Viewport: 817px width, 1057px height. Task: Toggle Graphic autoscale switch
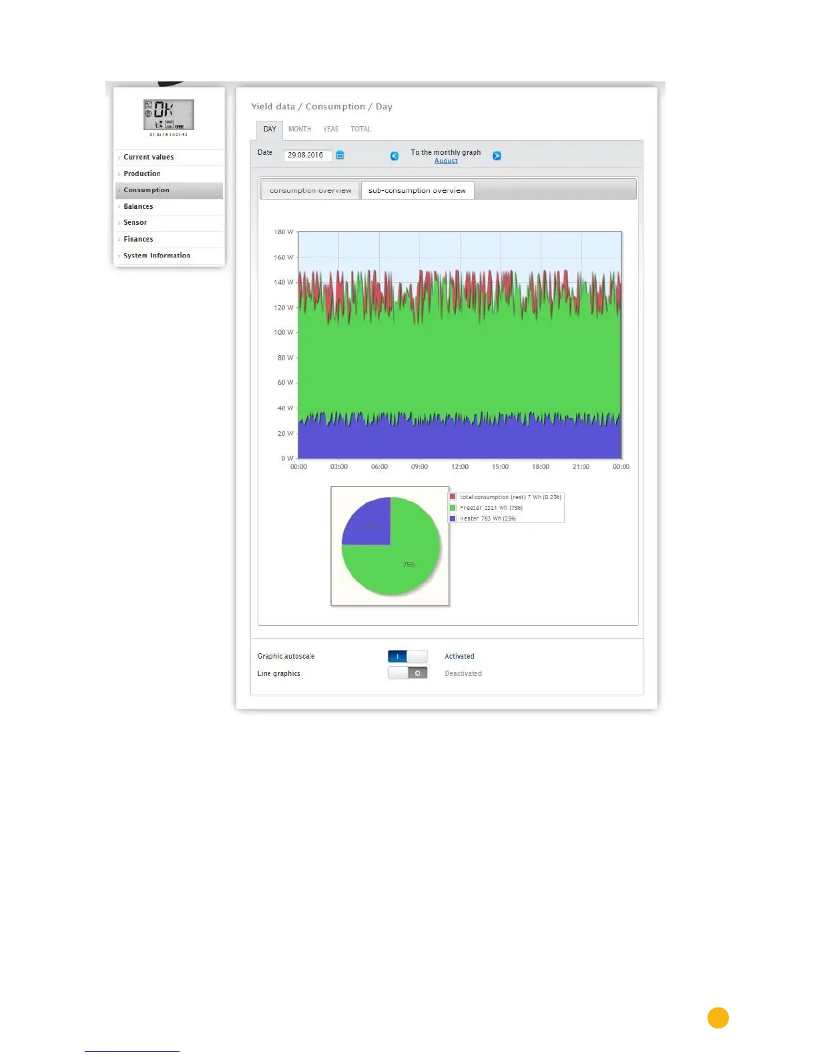[x=408, y=656]
